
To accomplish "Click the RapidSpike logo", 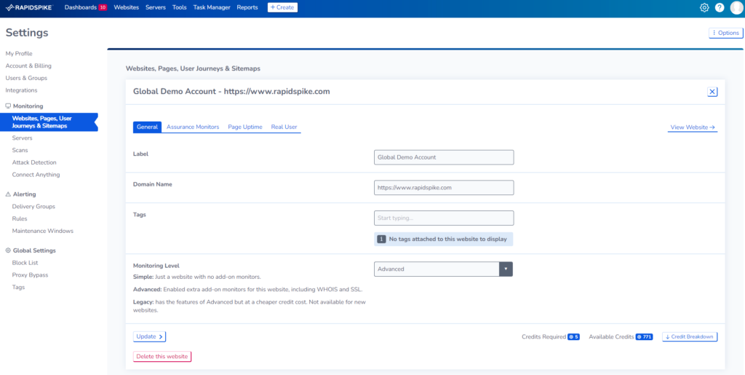I will point(29,7).
